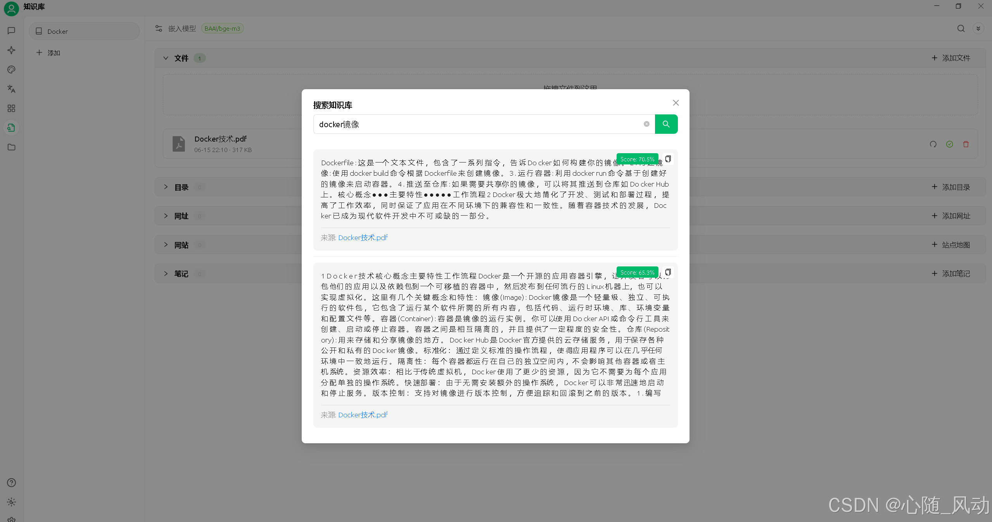Close the 搜索知识库 dialog

(x=676, y=103)
